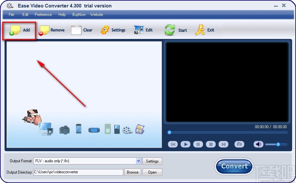
Task: Stop the video preview
Action: [x=211, y=144]
